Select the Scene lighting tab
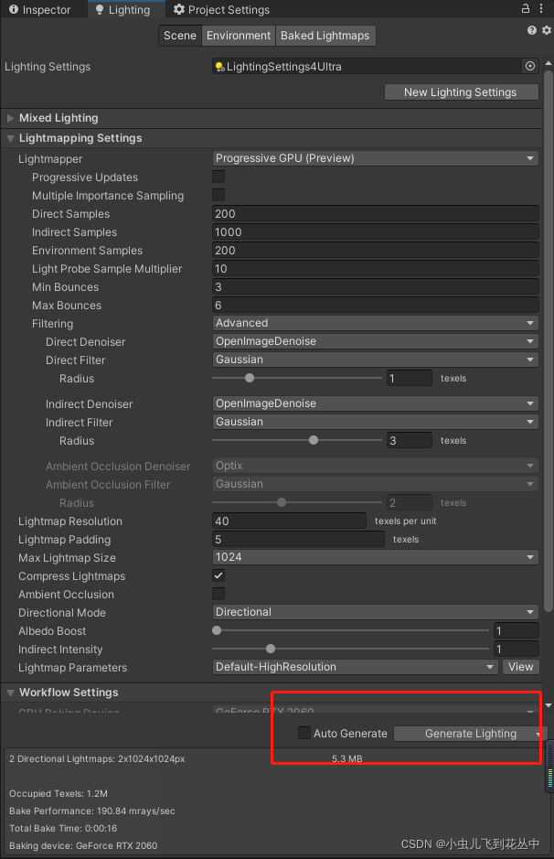 coord(179,36)
